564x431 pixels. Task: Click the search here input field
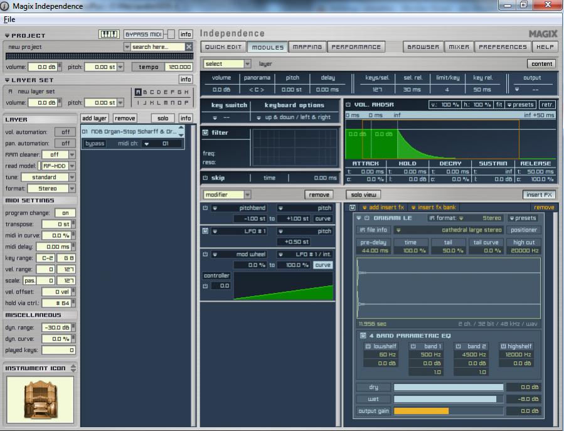(157, 47)
